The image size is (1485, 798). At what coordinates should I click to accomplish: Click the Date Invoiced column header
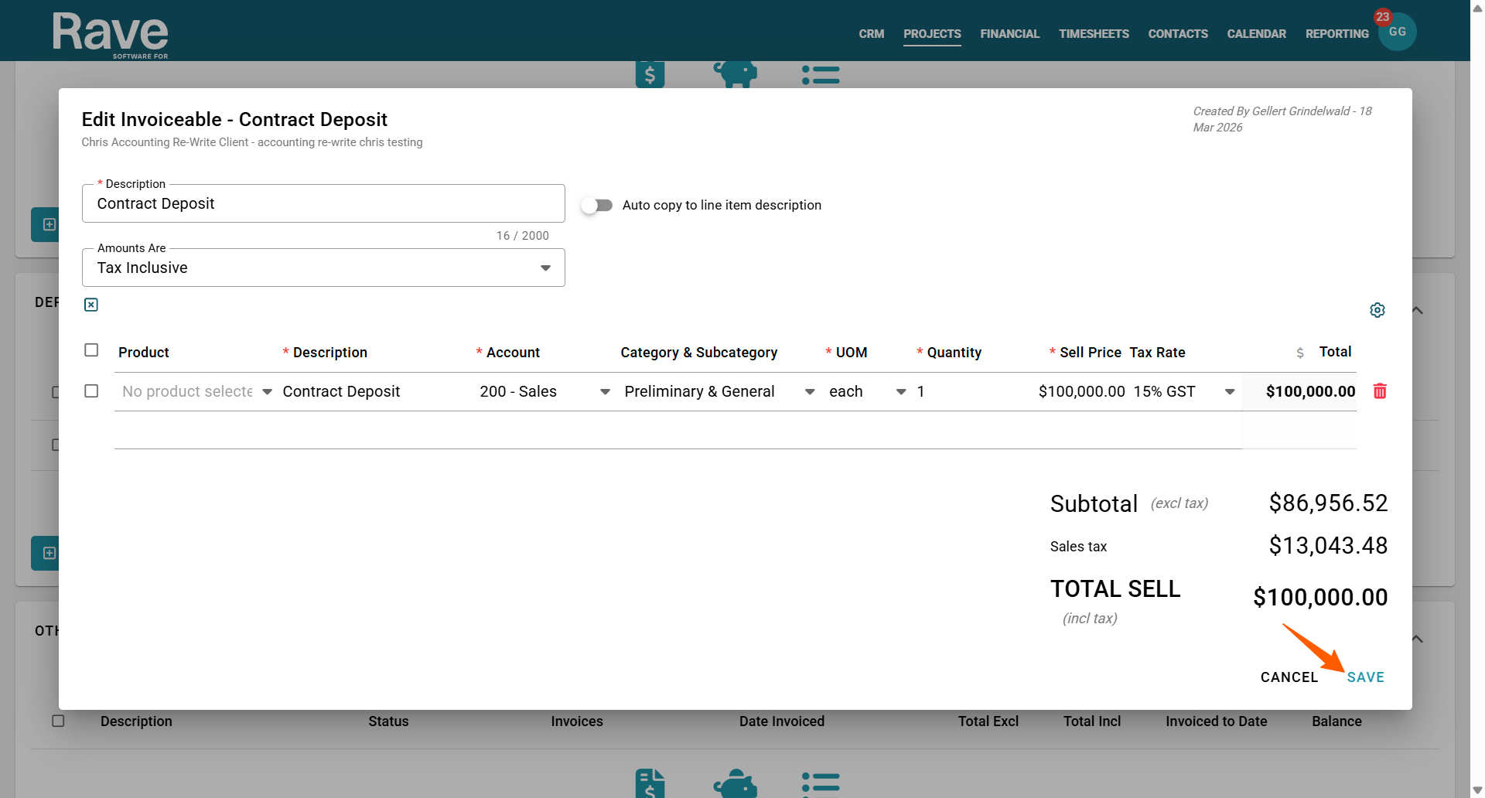782,721
